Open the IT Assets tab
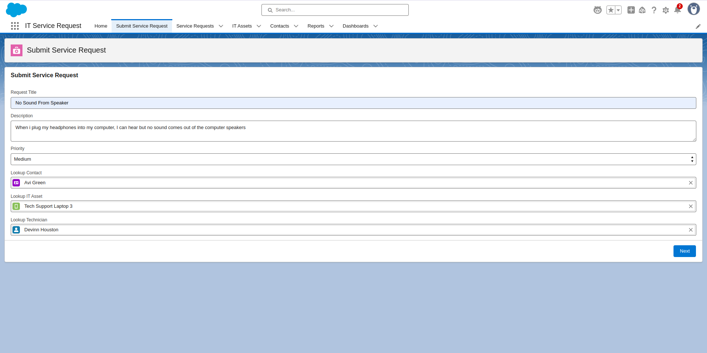Viewport: 707px width, 353px height. click(242, 26)
